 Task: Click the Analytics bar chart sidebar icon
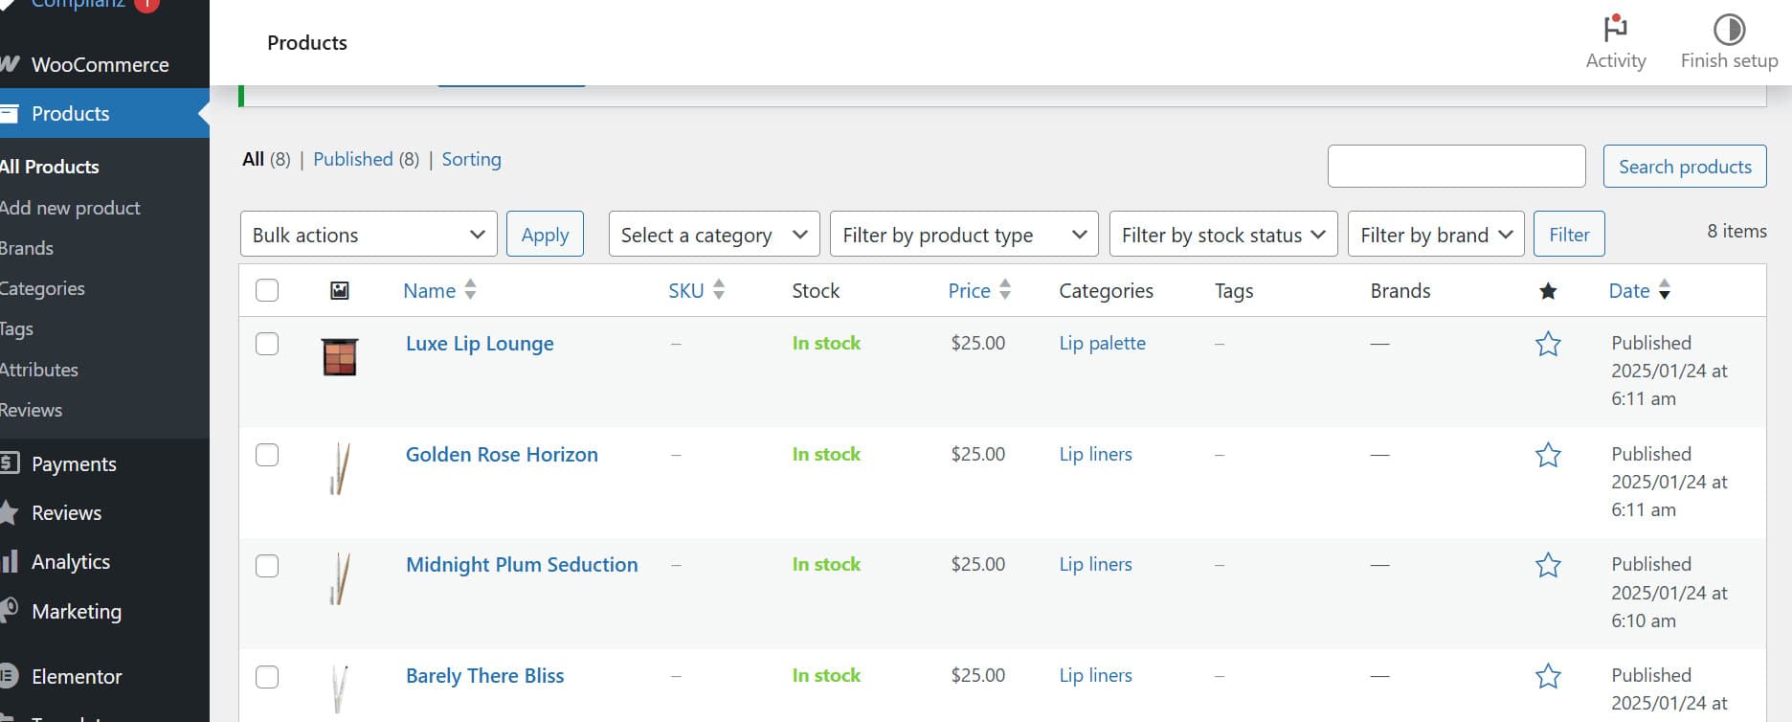9,561
